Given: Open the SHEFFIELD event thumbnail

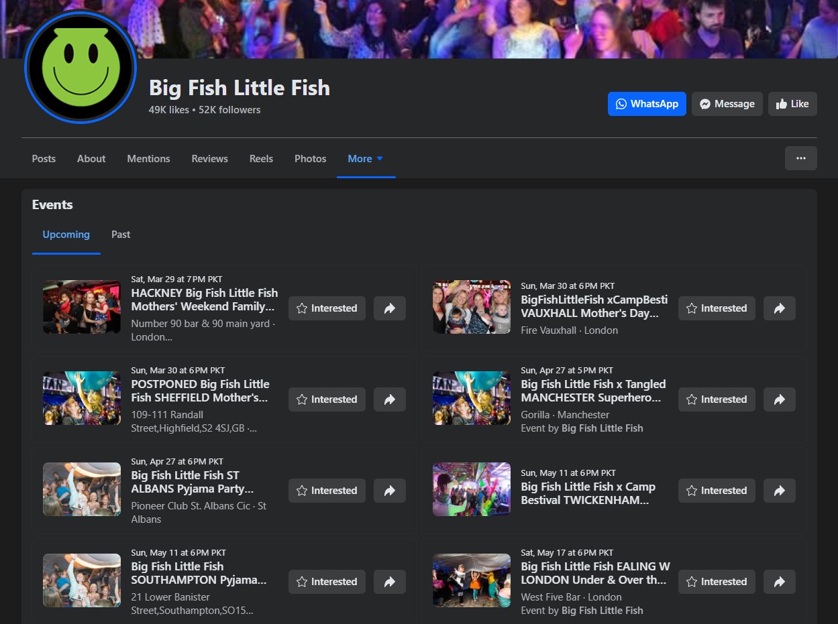Looking at the screenshot, I should (x=82, y=398).
